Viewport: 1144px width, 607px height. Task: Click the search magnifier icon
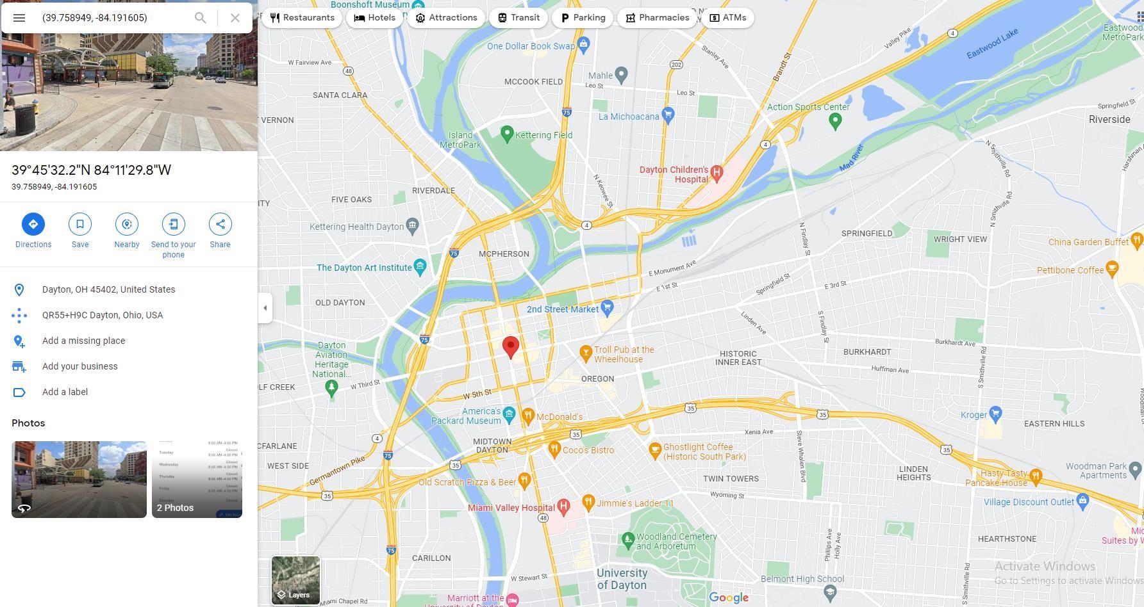tap(201, 18)
